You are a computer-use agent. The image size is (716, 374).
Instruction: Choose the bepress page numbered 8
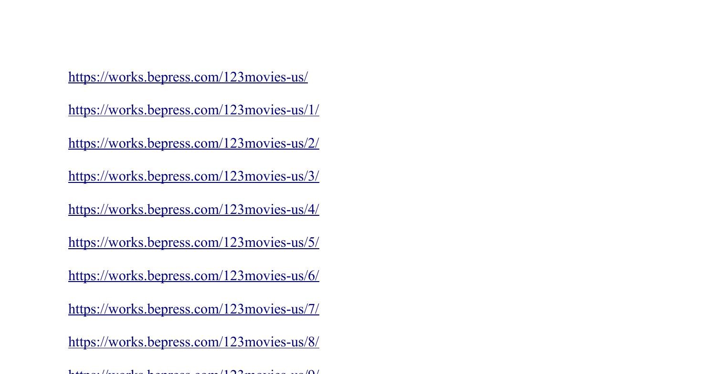tap(194, 342)
